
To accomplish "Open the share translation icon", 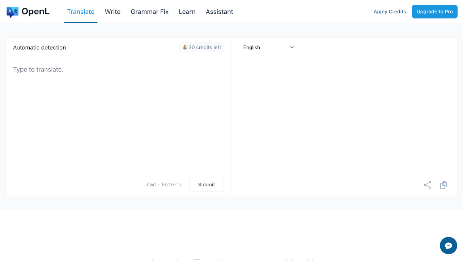I will 428,185.
